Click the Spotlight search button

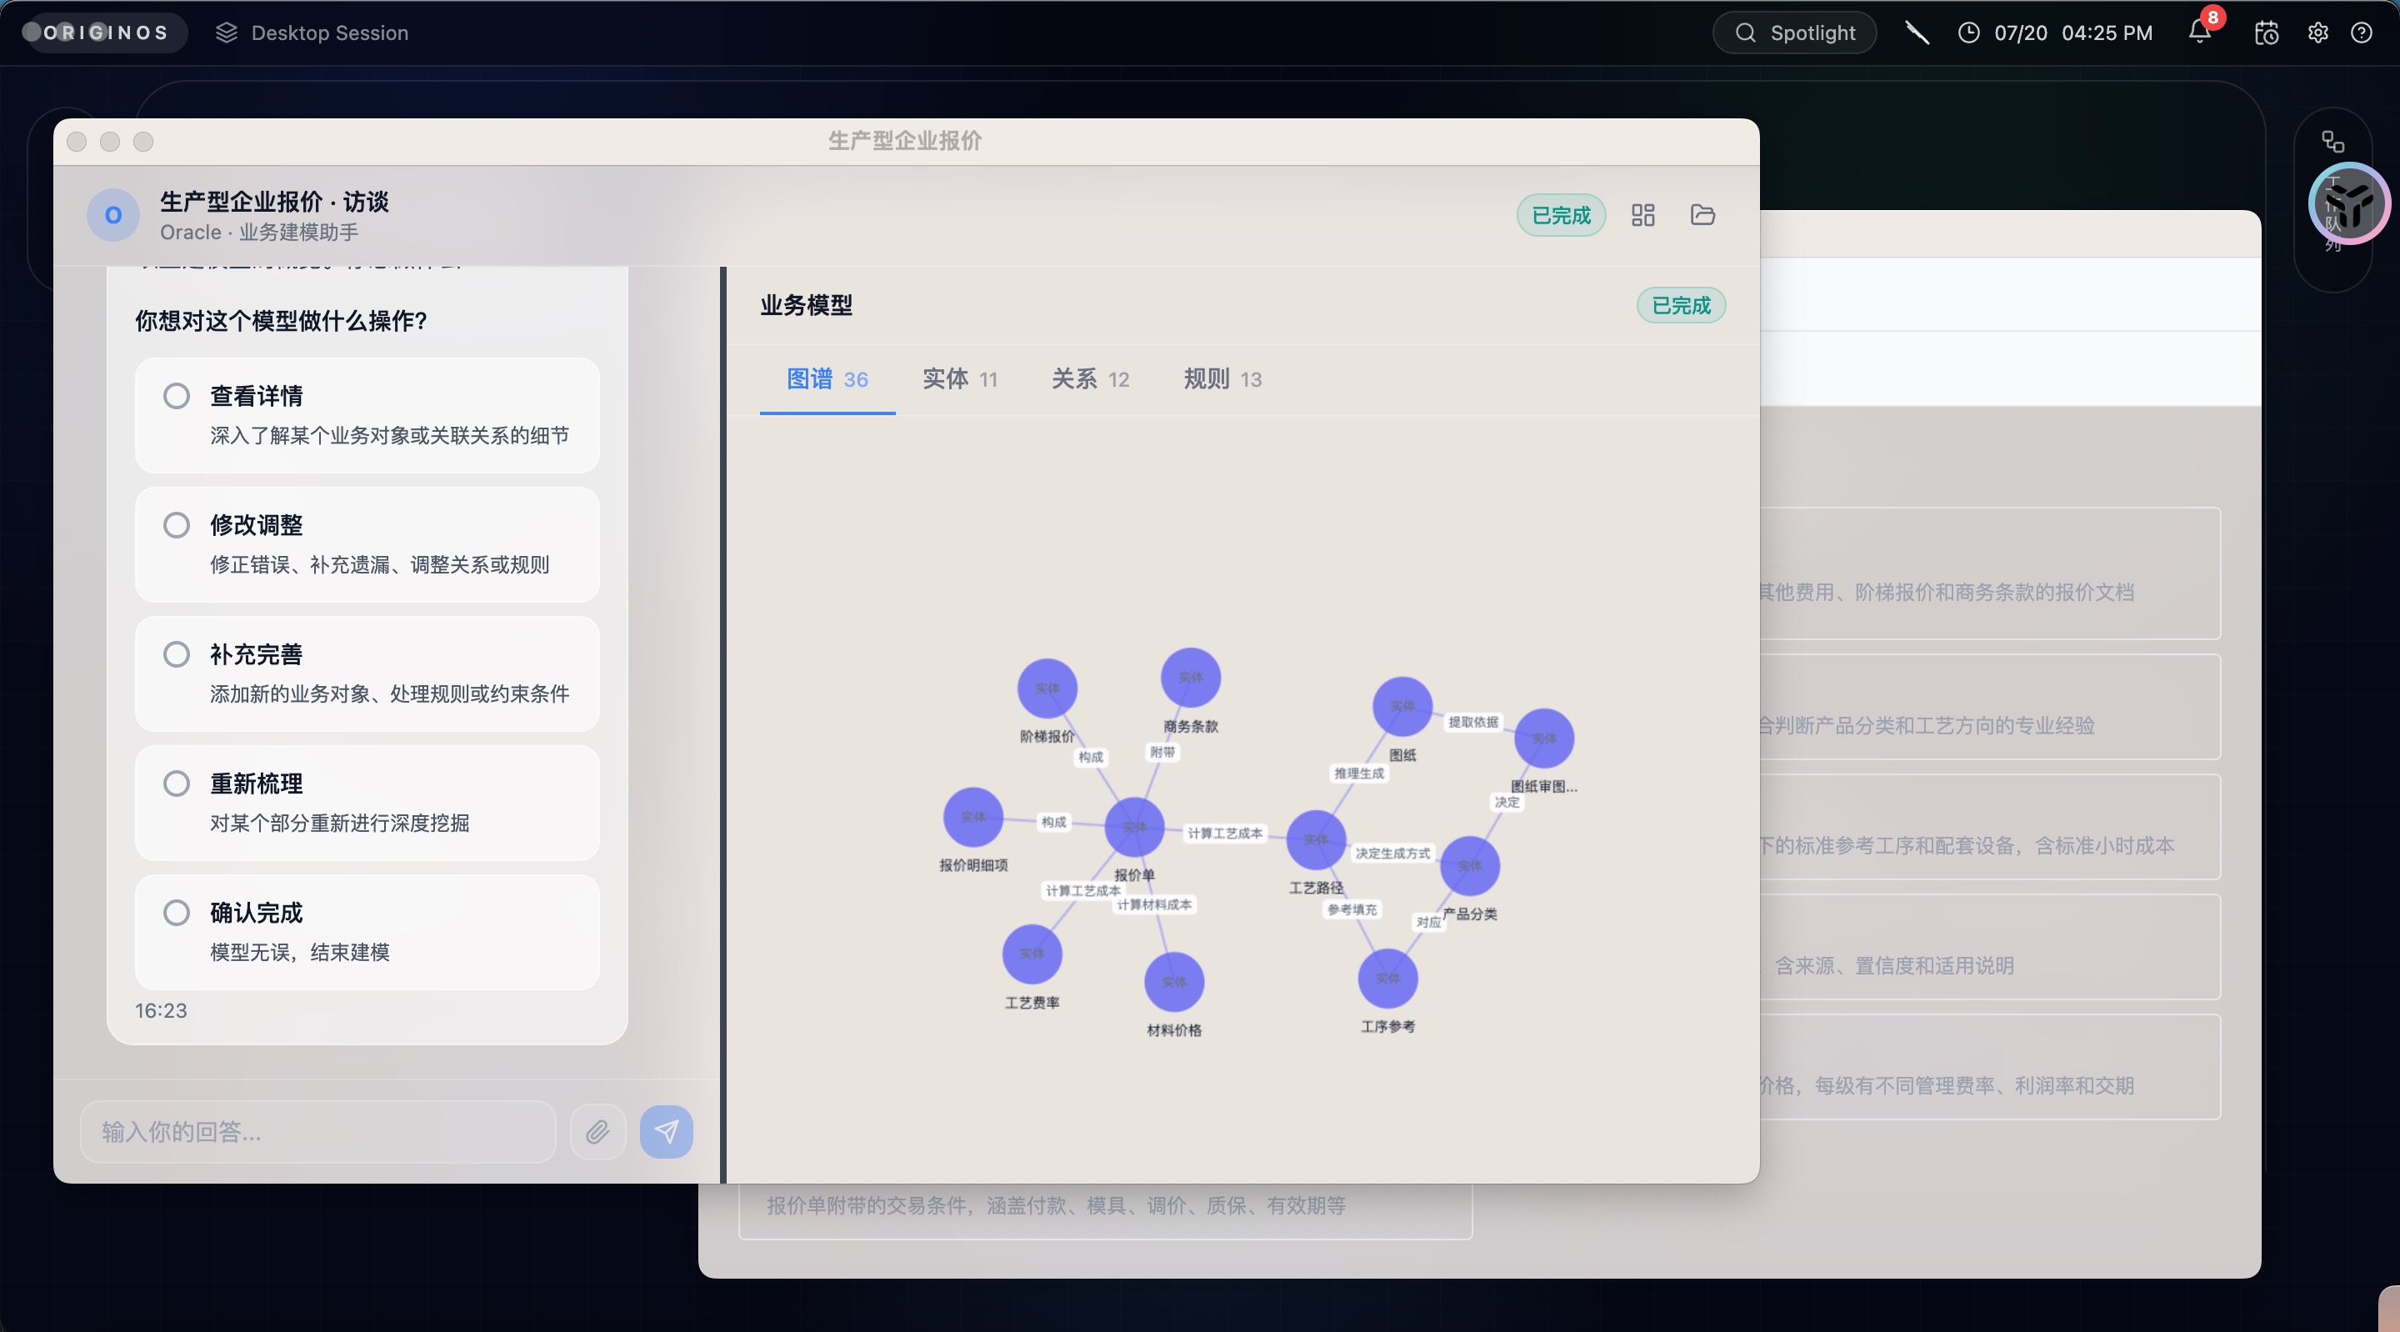point(1794,33)
